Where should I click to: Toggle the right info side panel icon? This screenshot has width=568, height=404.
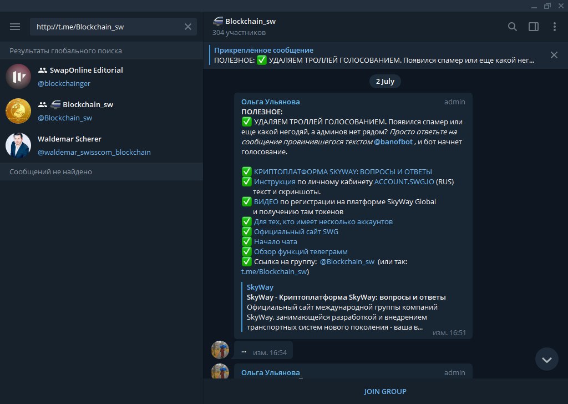coord(534,27)
